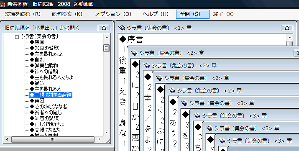299x151 pixels.
Task: Select ◆貧者への施し in the tree
Action: click(x=46, y=113)
